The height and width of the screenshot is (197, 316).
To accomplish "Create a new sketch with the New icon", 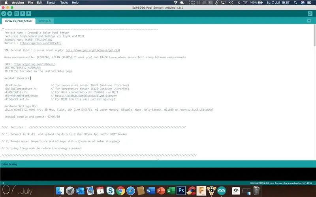I will tap(17, 13).
